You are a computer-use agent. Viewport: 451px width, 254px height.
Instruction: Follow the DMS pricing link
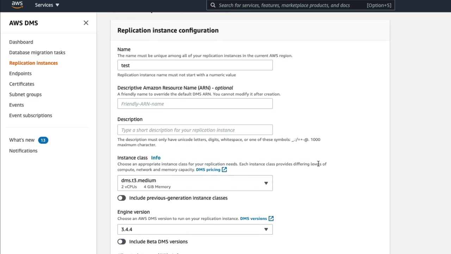pos(208,170)
